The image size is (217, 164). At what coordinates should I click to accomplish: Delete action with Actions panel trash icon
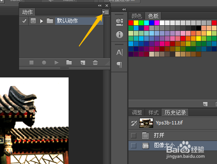(x=95, y=62)
